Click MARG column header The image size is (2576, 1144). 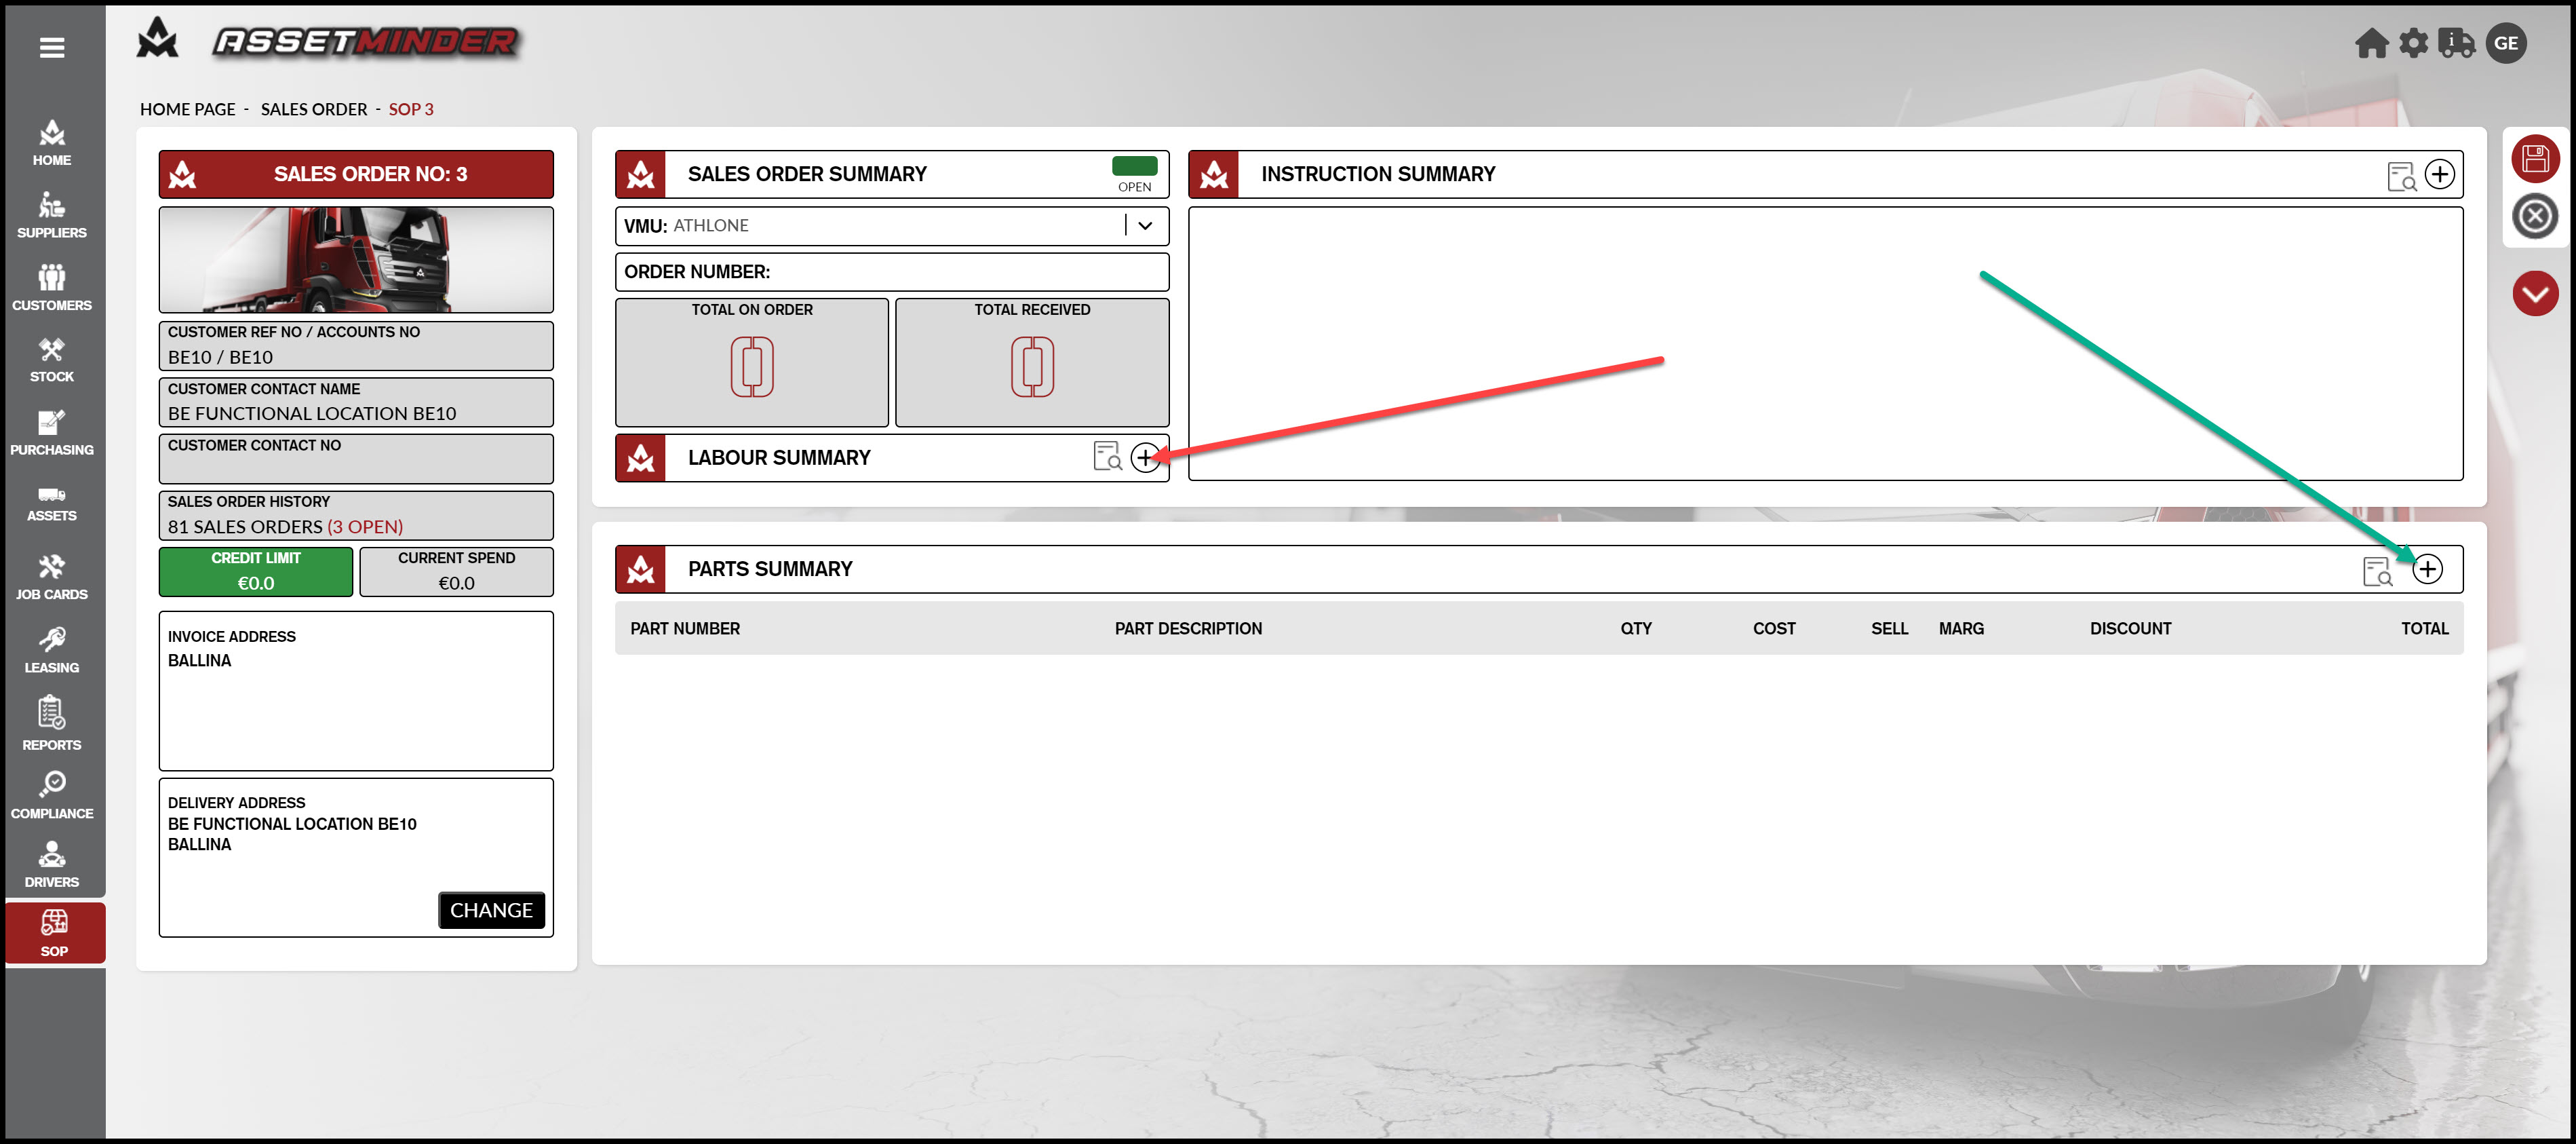click(x=1961, y=629)
